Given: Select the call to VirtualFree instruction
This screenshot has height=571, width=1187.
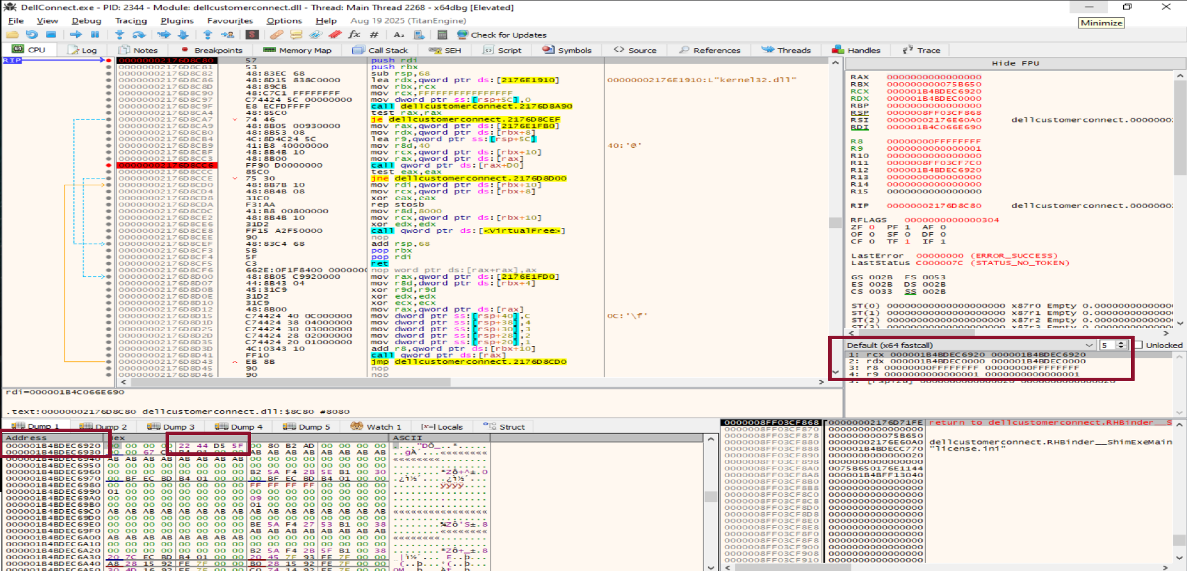Looking at the screenshot, I should (x=467, y=231).
